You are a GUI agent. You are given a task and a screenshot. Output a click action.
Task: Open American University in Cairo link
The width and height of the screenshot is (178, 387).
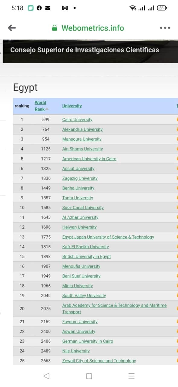(x=89, y=159)
